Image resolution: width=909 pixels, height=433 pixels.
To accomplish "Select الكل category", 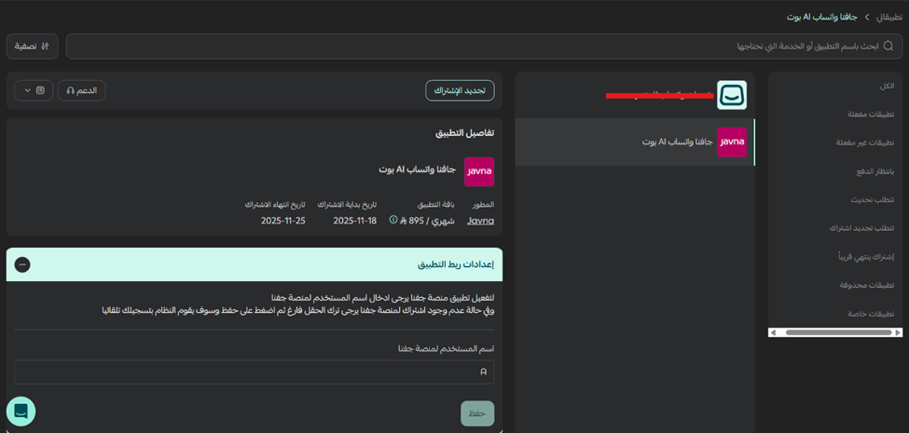I will coord(887,86).
